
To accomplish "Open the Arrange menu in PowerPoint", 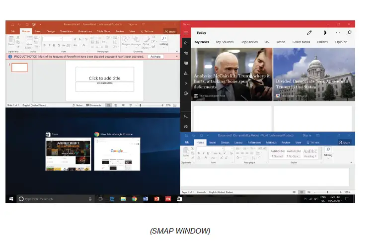I will pos(136,41).
